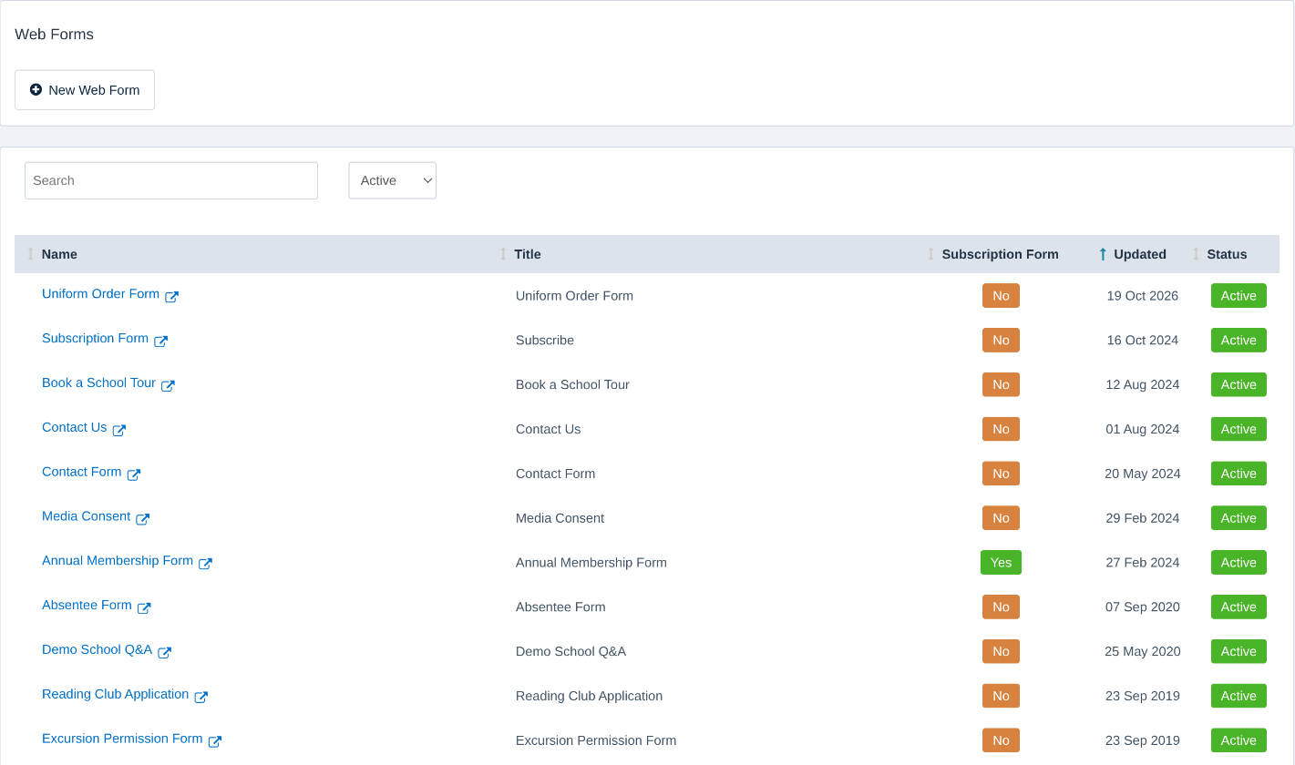Select the date 27 Feb 2024

click(x=1143, y=563)
